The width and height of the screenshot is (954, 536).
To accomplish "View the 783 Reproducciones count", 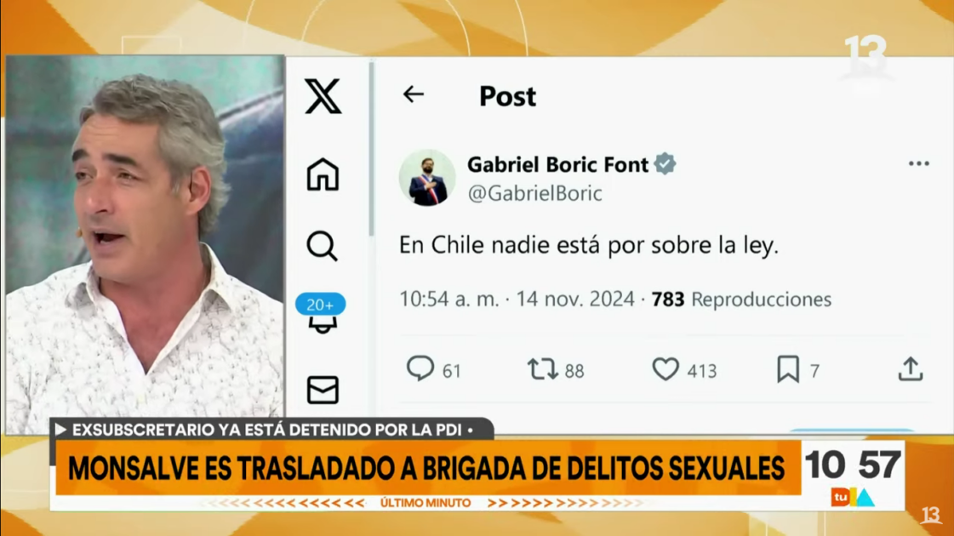I will pyautogui.click(x=741, y=299).
